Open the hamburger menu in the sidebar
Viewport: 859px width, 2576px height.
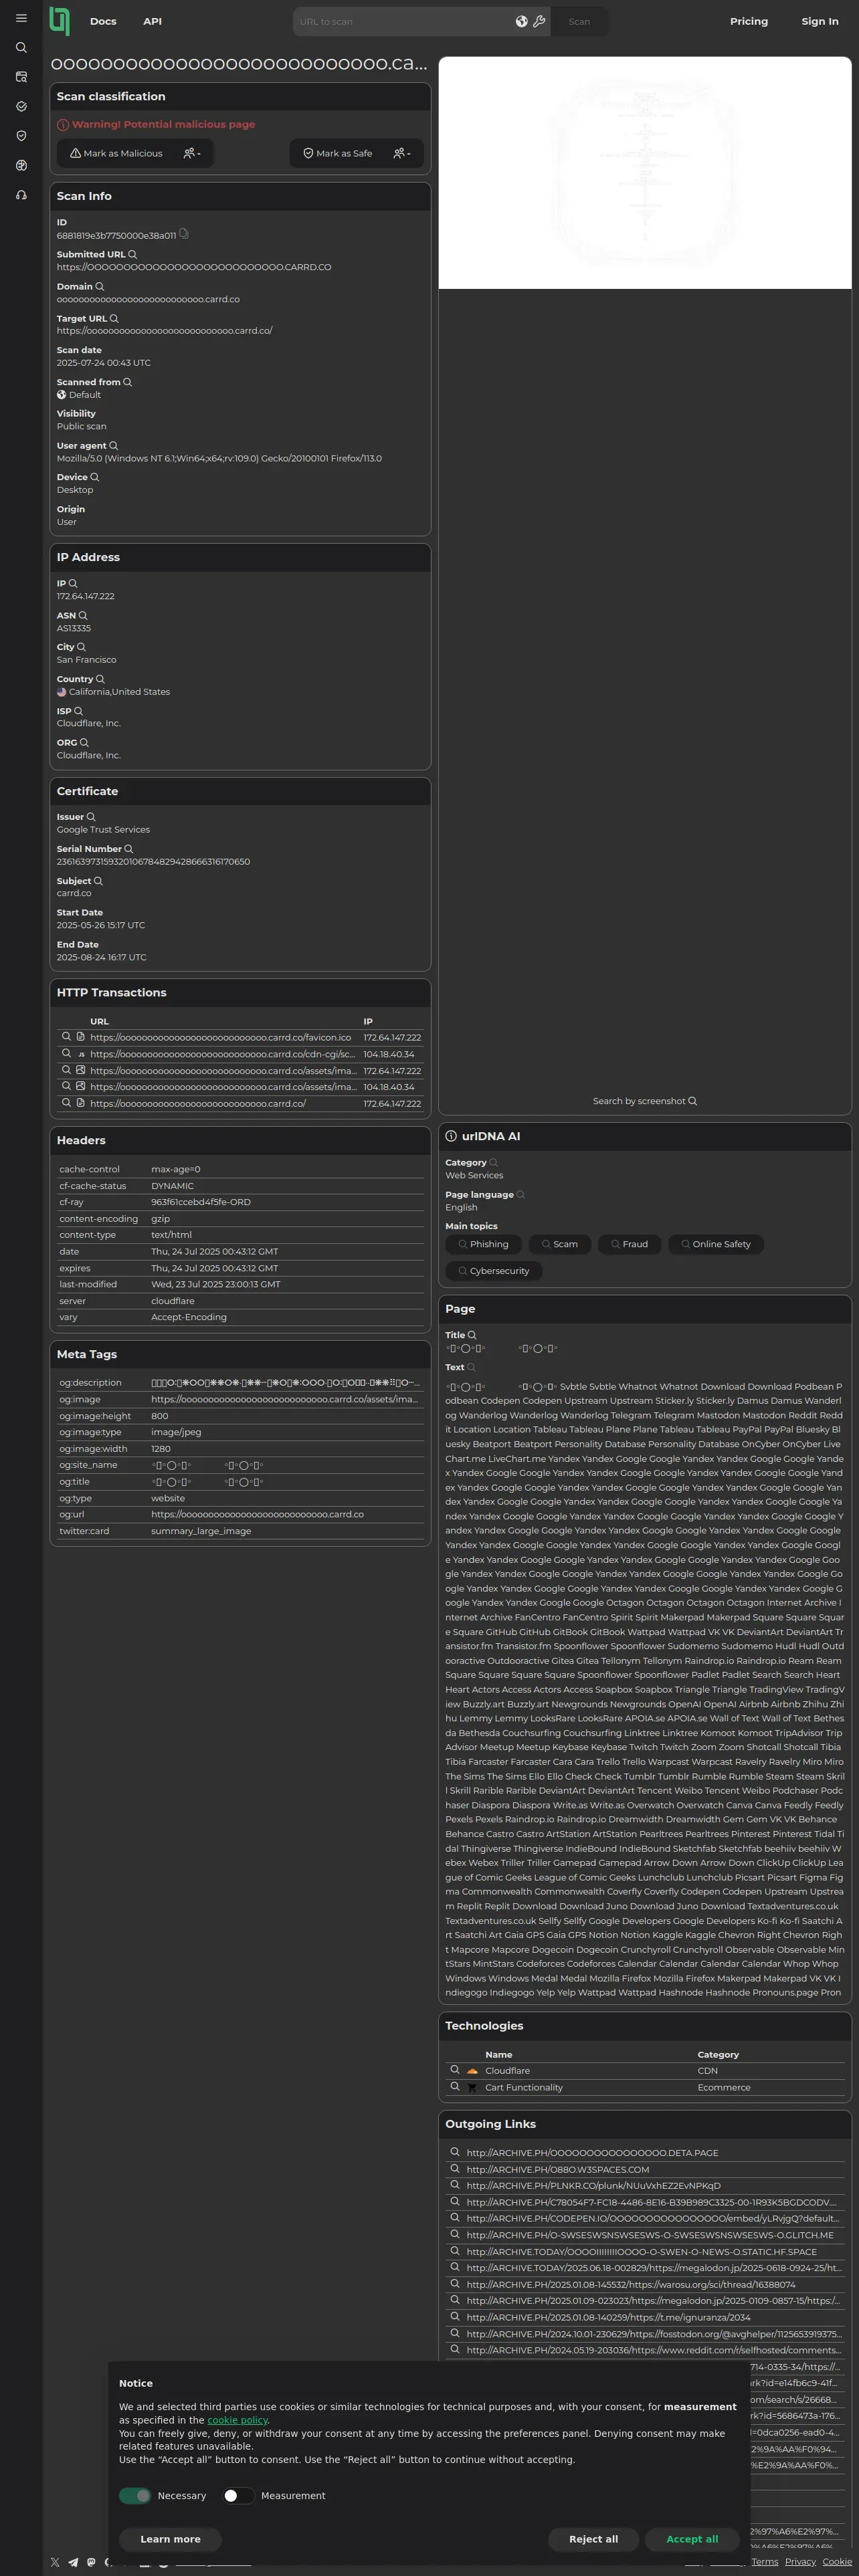21,18
